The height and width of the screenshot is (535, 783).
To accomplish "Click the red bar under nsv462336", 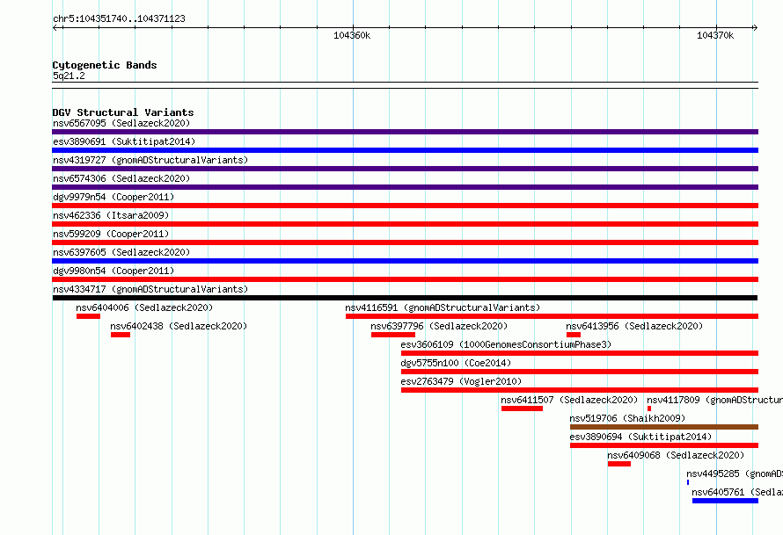I will pyautogui.click(x=405, y=224).
